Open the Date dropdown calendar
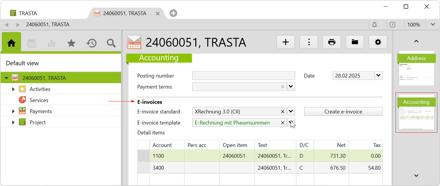This screenshot has height=186, width=440. (378, 76)
